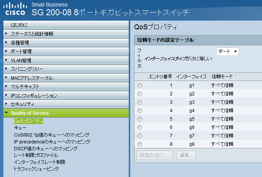Expand the VLAN管理 menu arrow
The width and height of the screenshot is (262, 177).
(6, 60)
